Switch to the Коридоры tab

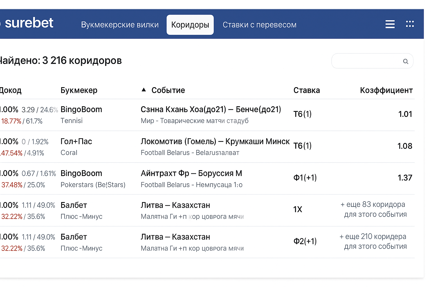190,25
